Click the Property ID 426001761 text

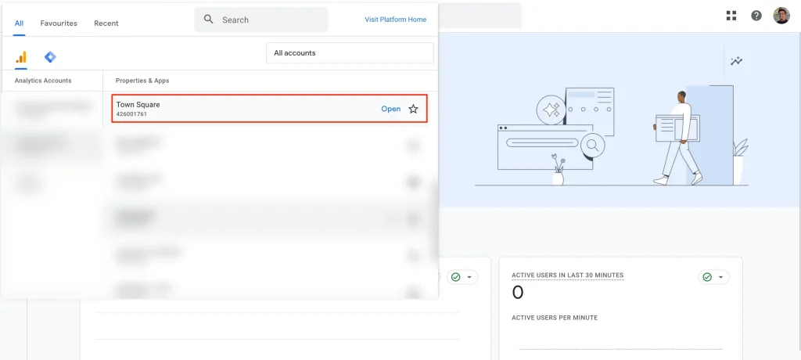point(131,114)
